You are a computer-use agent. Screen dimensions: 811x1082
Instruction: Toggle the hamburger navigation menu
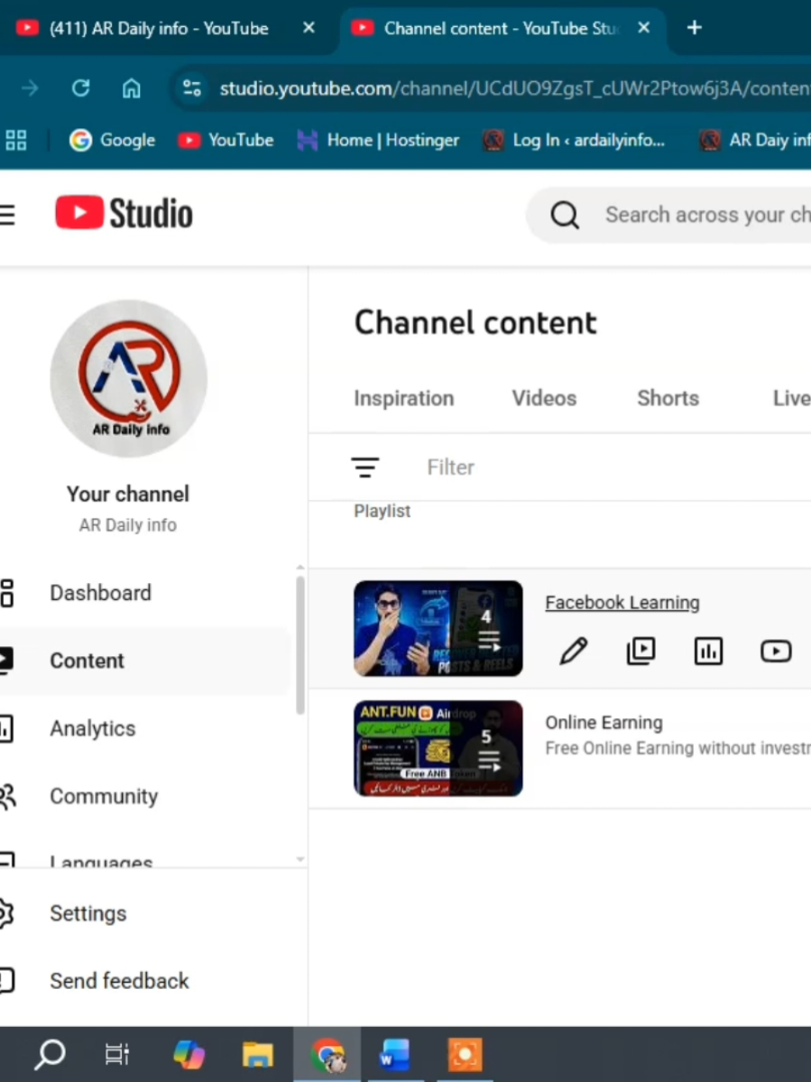tap(7, 215)
